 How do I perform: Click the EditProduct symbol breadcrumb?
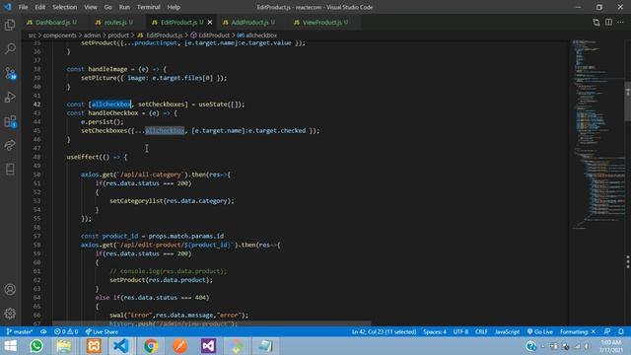(x=210, y=35)
